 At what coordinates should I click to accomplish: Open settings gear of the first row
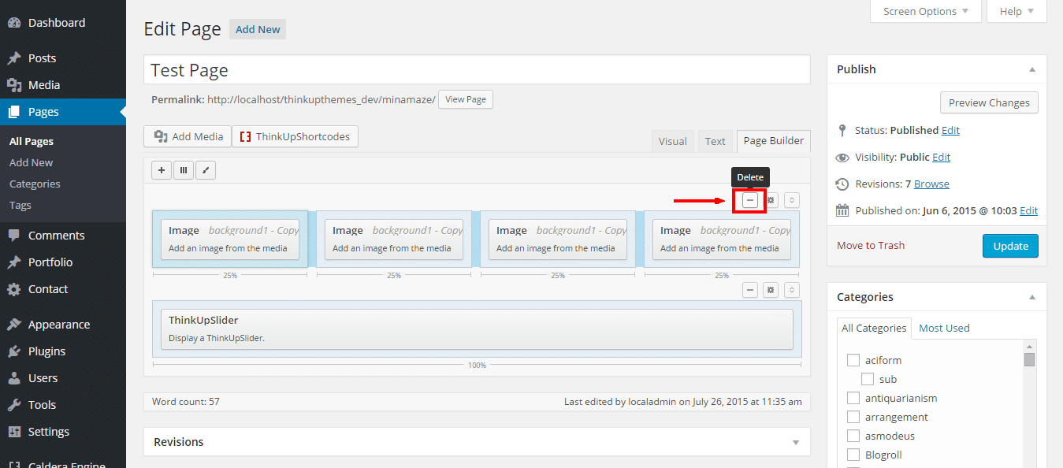coord(771,200)
